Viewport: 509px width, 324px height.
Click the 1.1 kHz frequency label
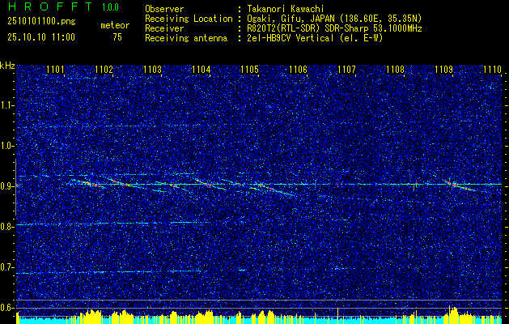click(6, 106)
